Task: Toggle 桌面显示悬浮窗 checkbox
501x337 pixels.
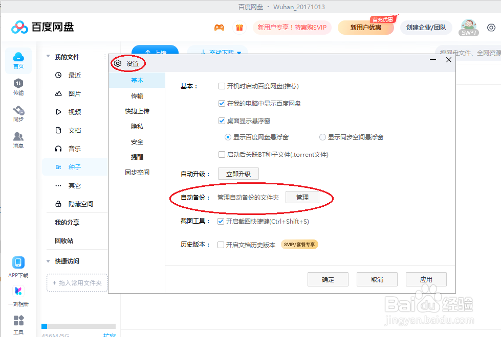Action: pyautogui.click(x=222, y=121)
